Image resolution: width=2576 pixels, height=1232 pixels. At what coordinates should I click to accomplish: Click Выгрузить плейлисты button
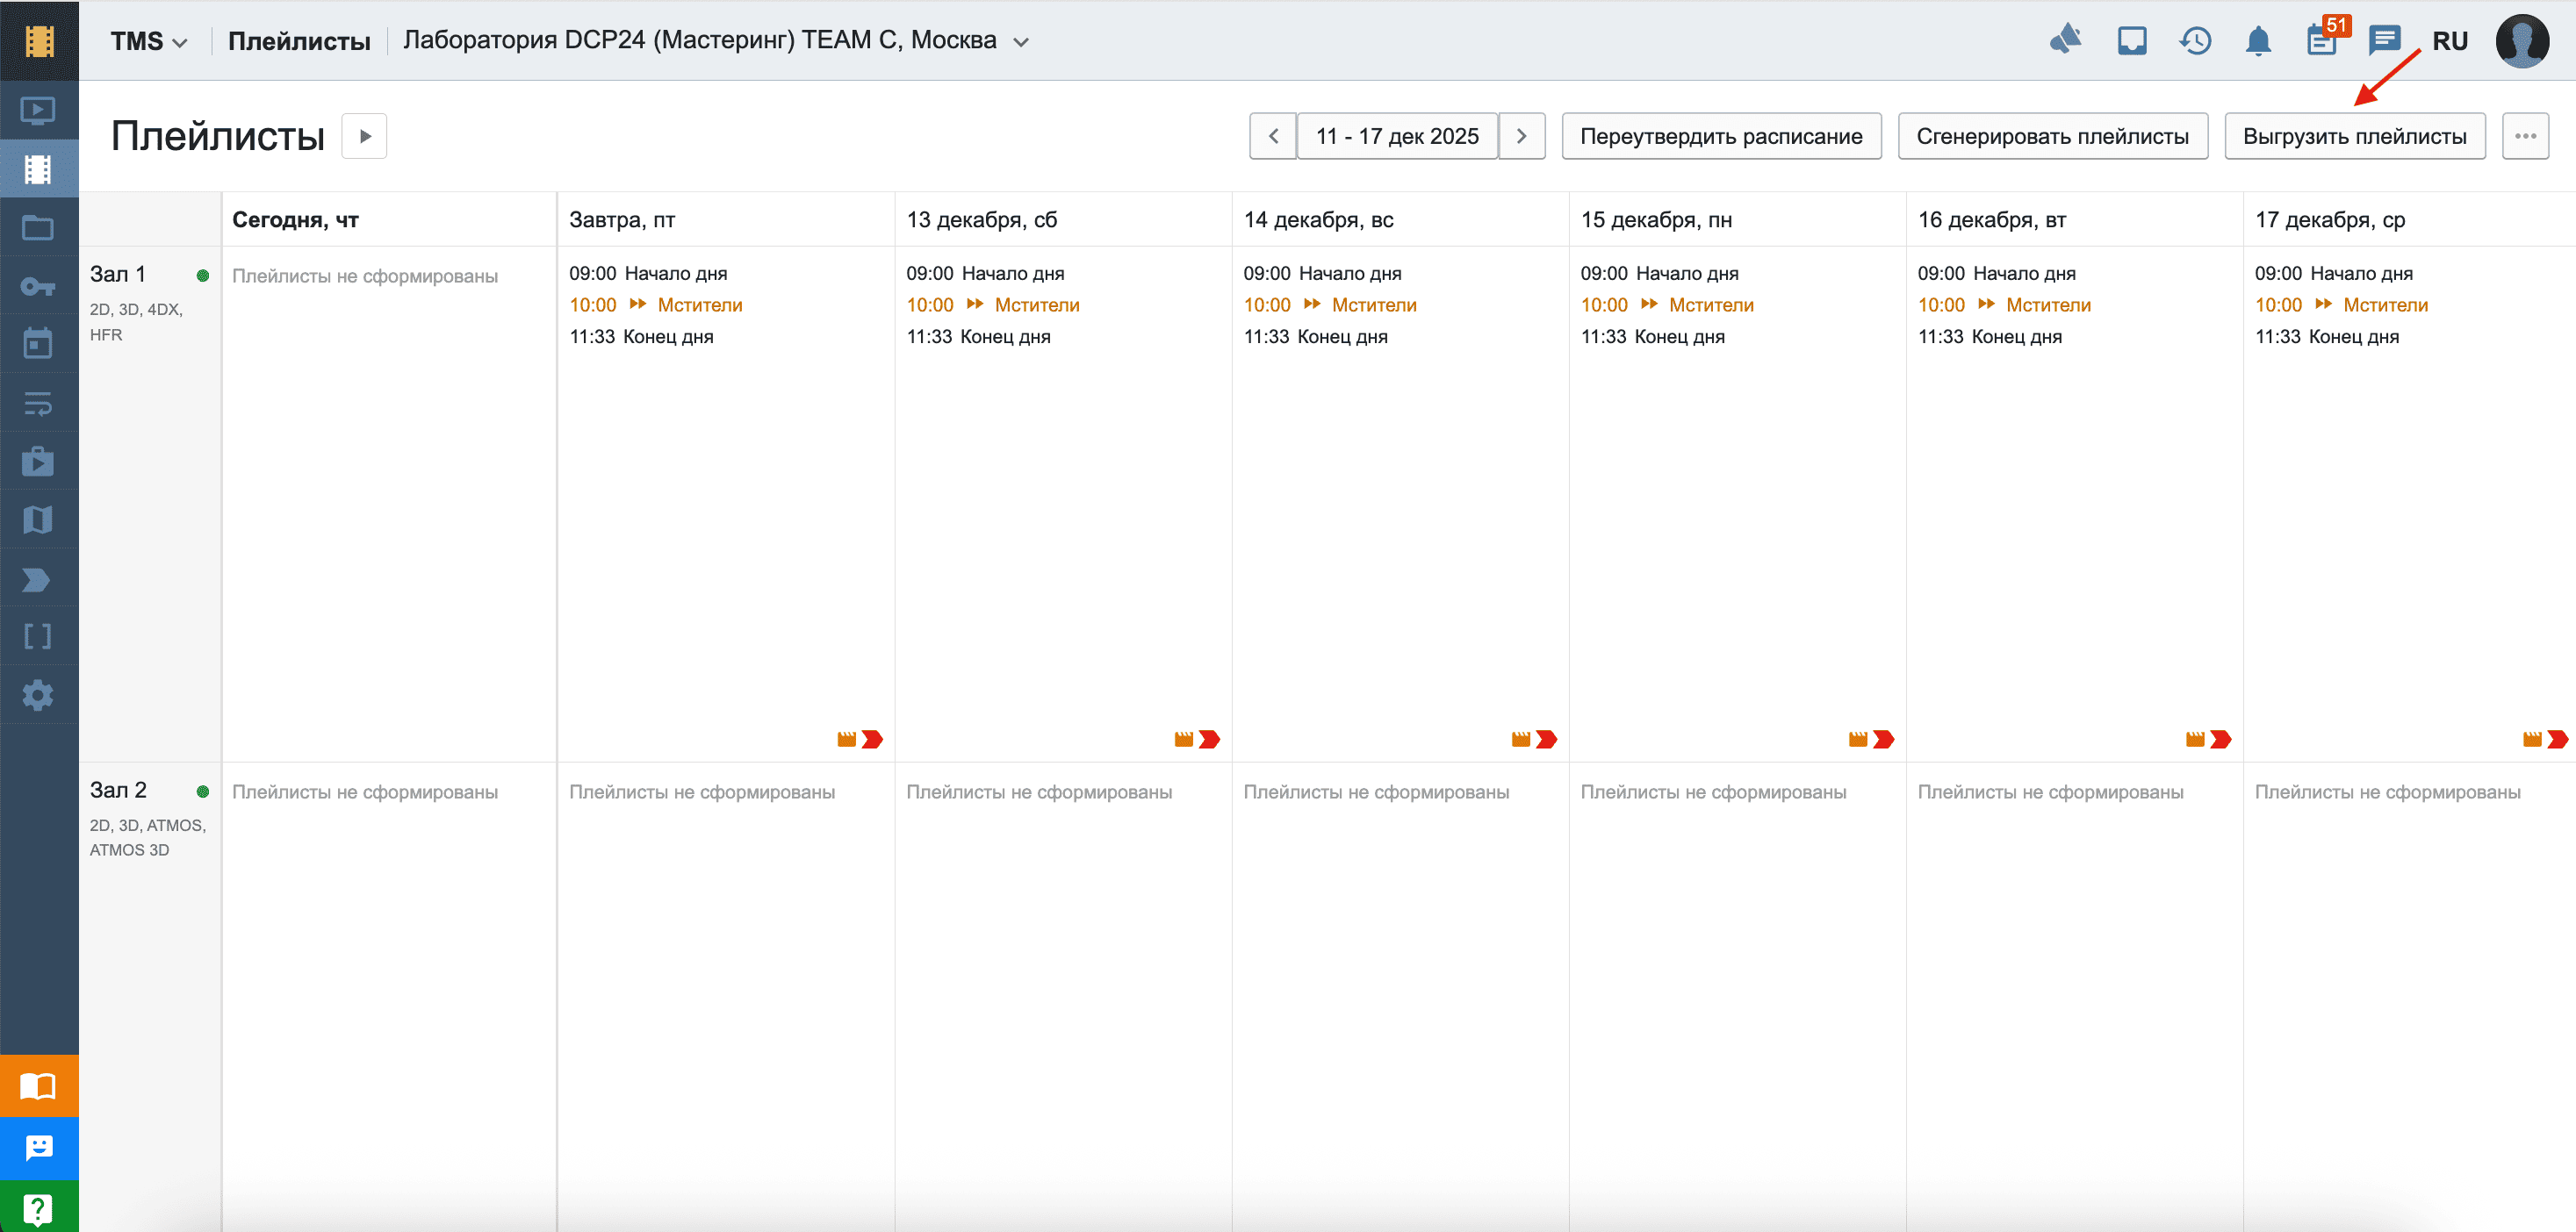tap(2354, 136)
